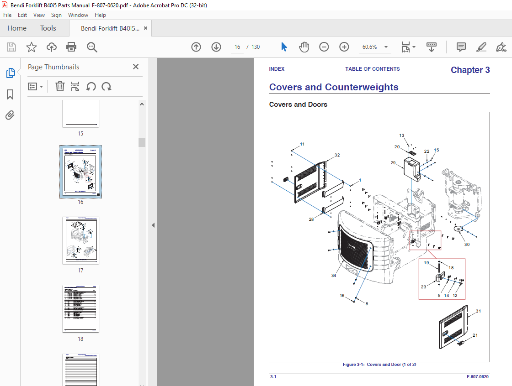This screenshot has width=512, height=386.
Task: Open thumbnail options dropdown menu
Action: coord(35,86)
